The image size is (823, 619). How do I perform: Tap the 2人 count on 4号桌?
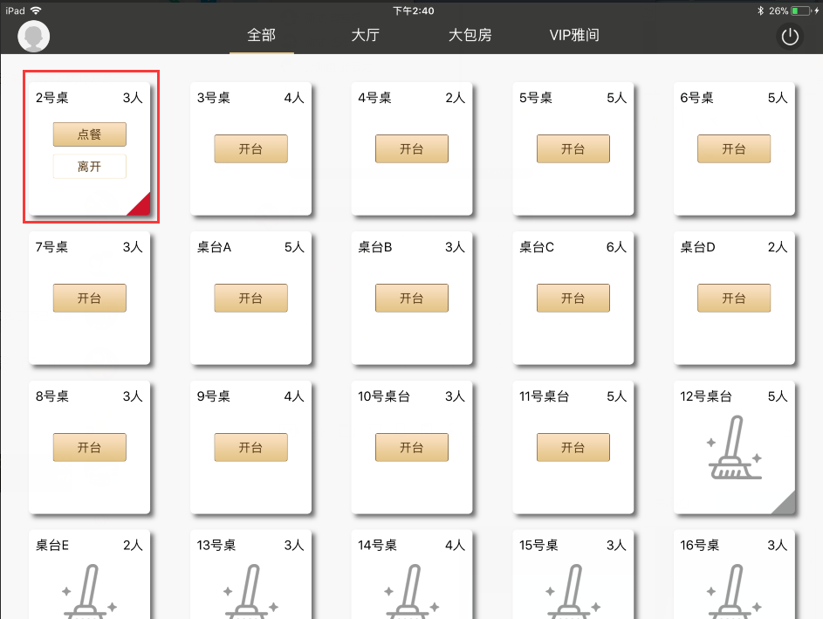pos(455,98)
